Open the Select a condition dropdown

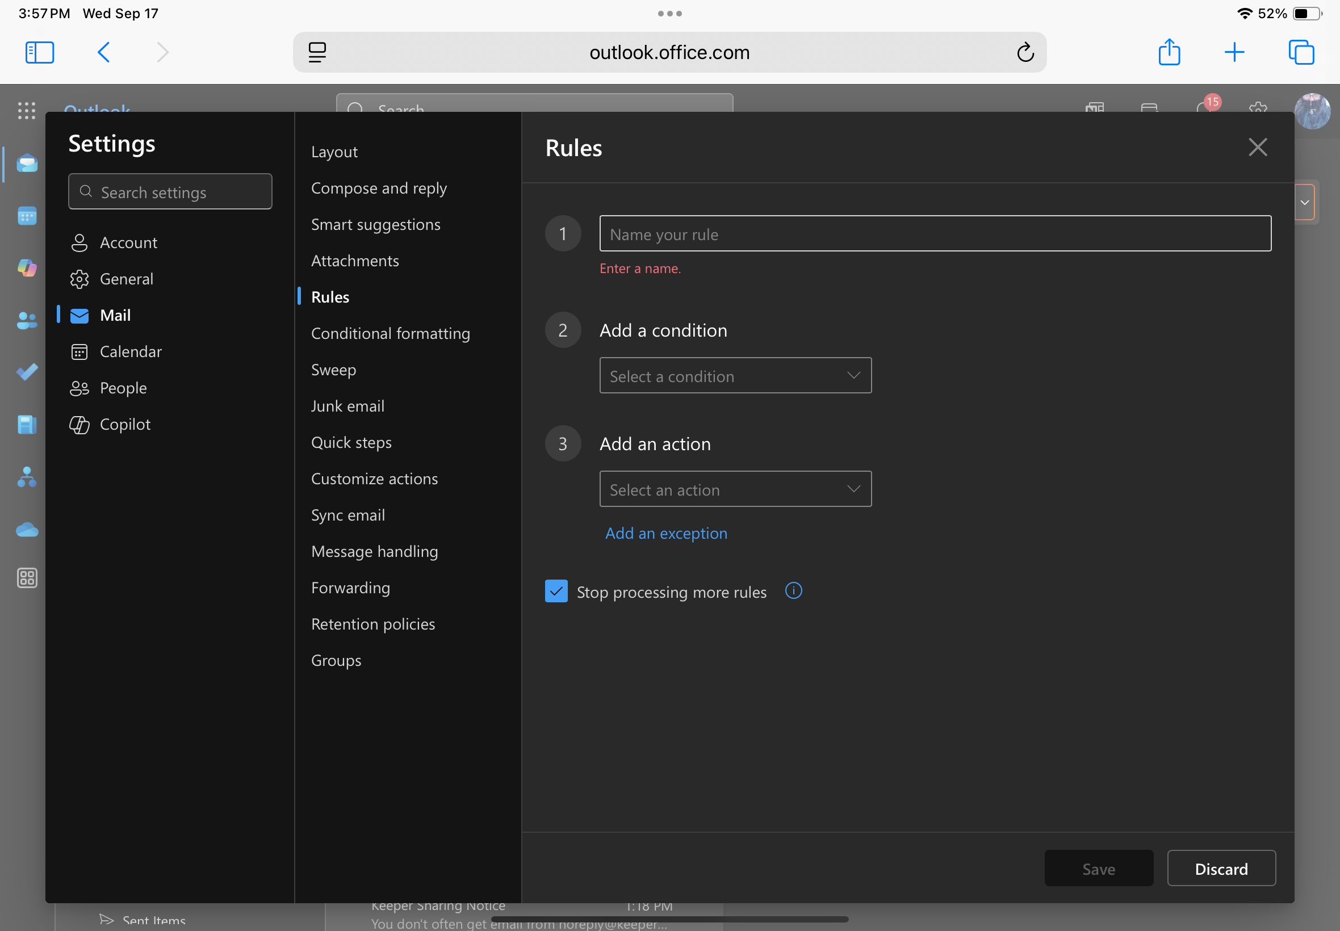(x=735, y=376)
